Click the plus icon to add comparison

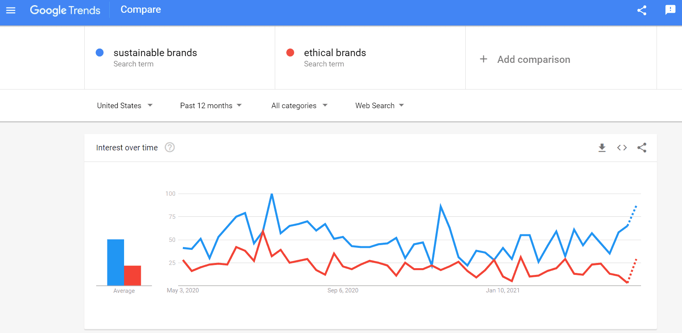tap(484, 59)
